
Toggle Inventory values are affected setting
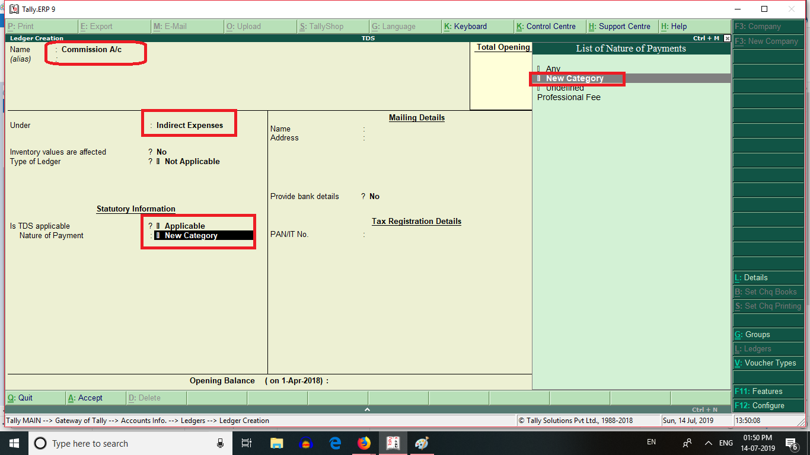click(160, 152)
